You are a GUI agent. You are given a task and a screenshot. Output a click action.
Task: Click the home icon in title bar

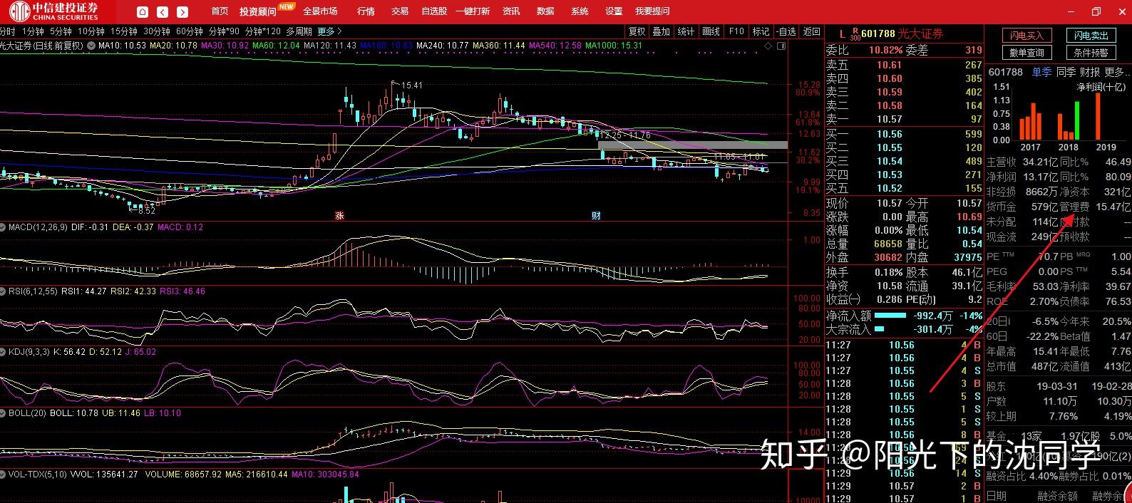tap(143, 11)
